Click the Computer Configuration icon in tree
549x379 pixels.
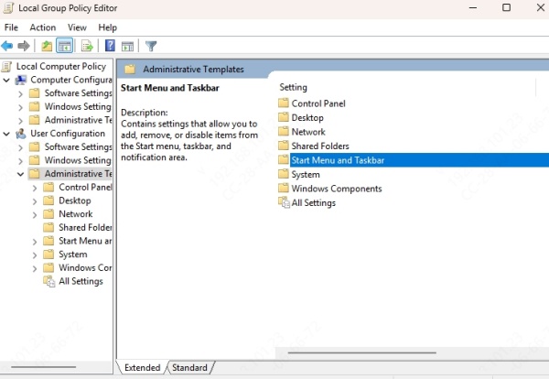[x=21, y=80]
